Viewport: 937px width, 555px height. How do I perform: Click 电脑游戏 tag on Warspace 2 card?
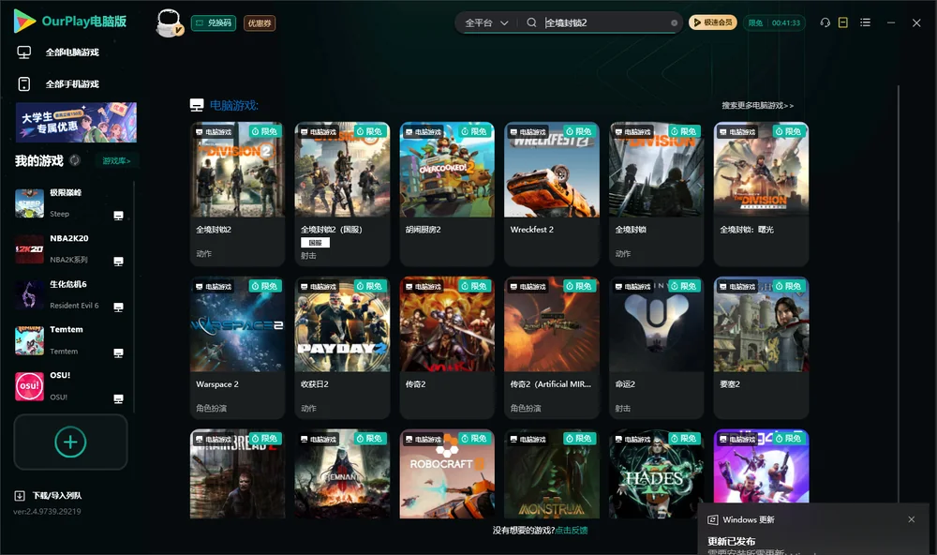click(x=214, y=287)
